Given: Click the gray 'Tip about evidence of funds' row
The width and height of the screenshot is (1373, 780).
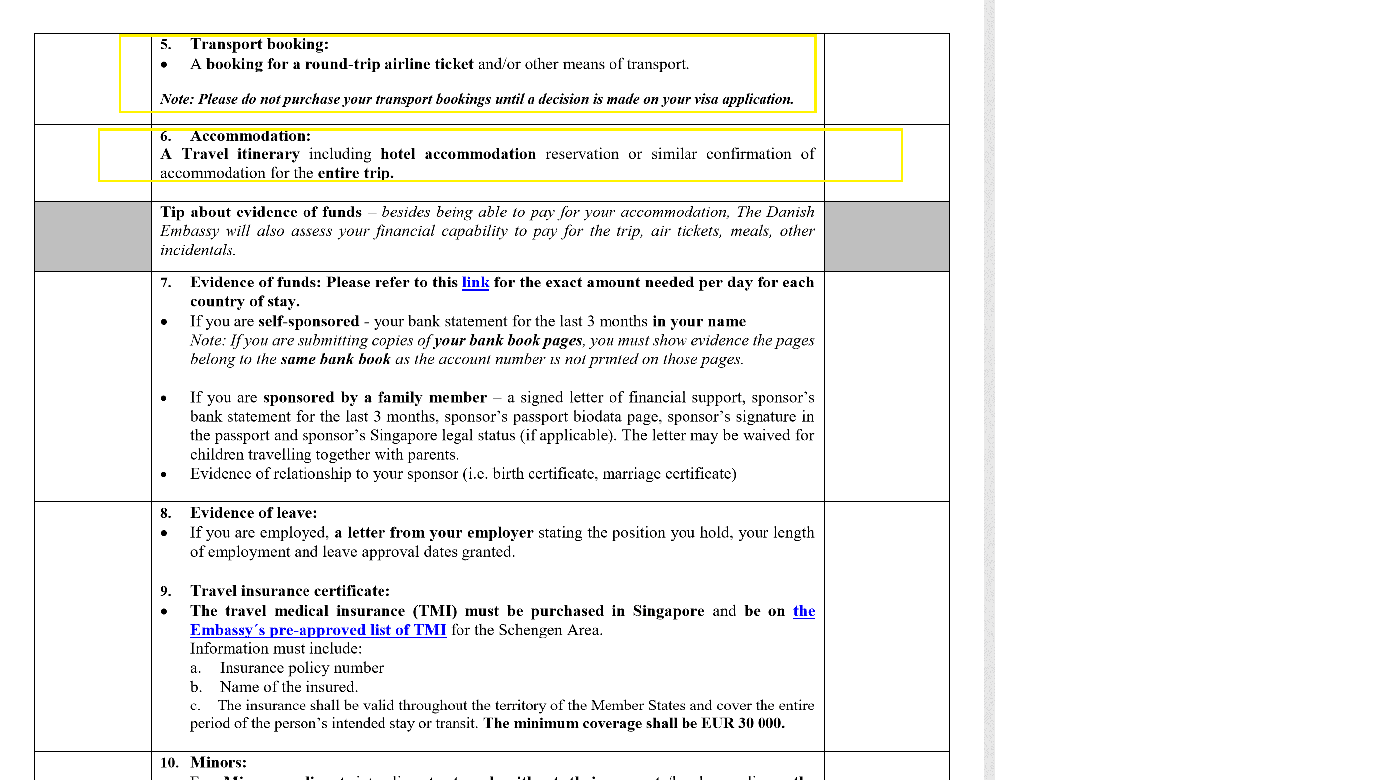Looking at the screenshot, I should pos(482,230).
